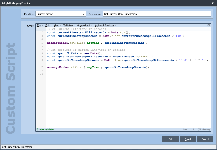The height and width of the screenshot is (150, 217).
Task: Click 'messageCache' on line 12
Action: pos(57,67)
